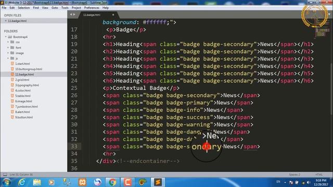Expand the font folder arrow
Viewport: 333px width, 187px height.
[8, 47]
